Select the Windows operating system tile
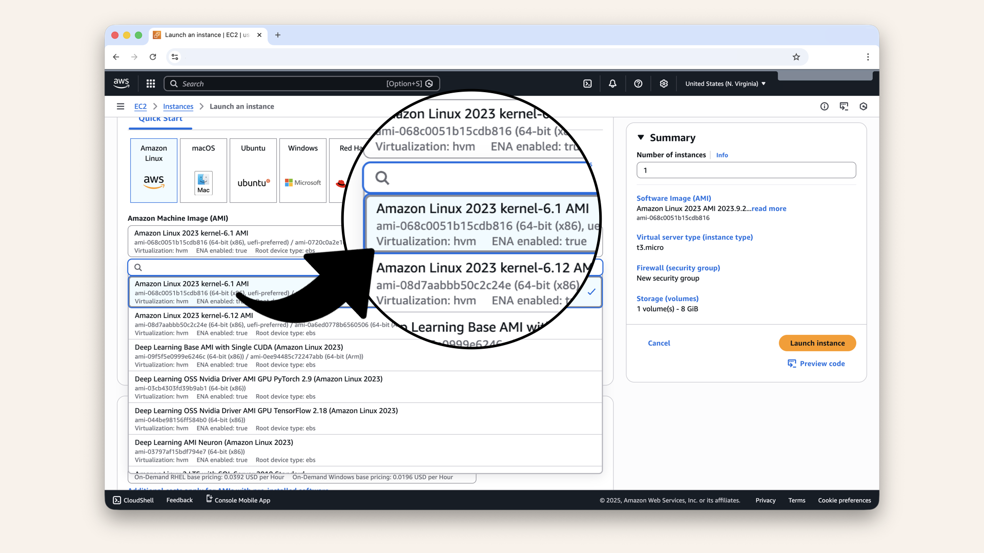 [302, 170]
